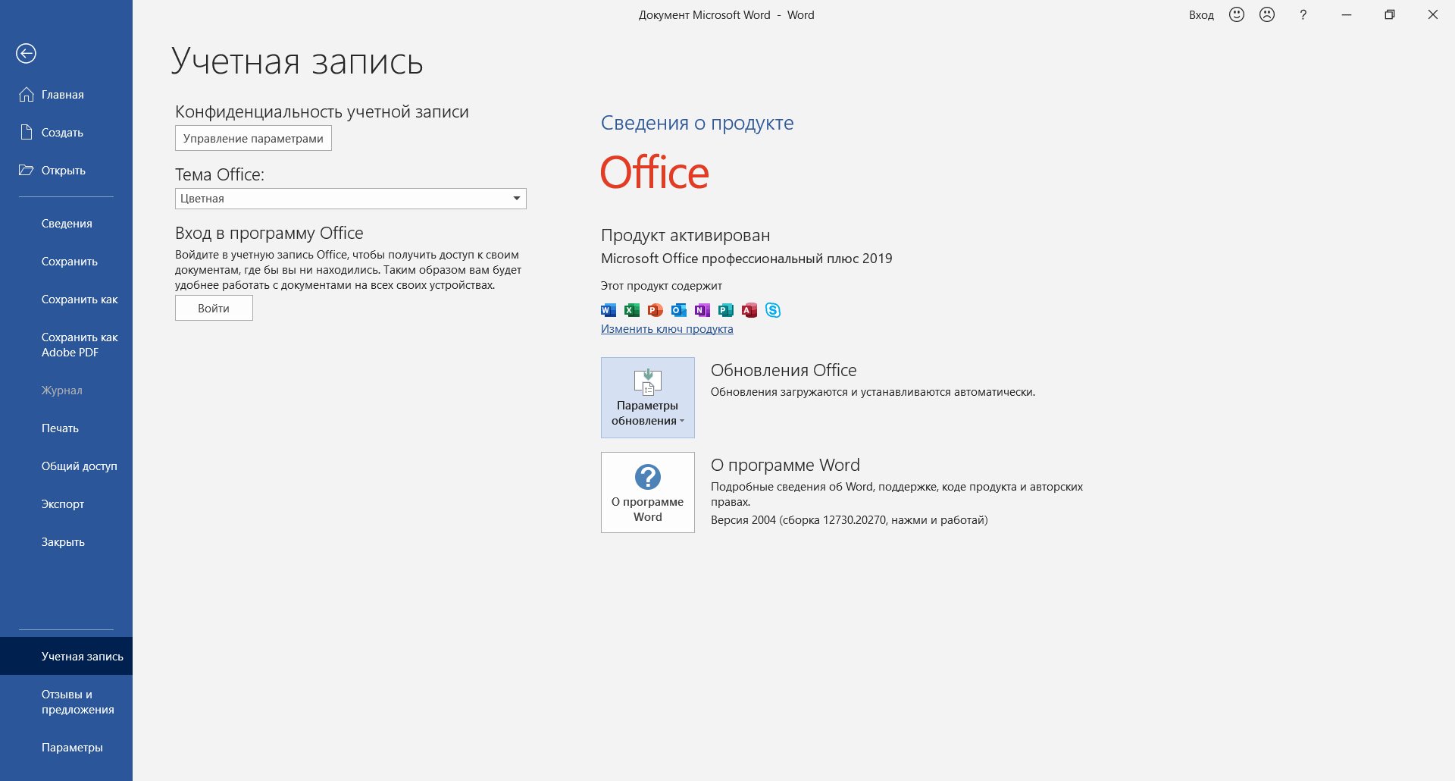
Task: Open the О программе Word button
Action: coord(647,492)
